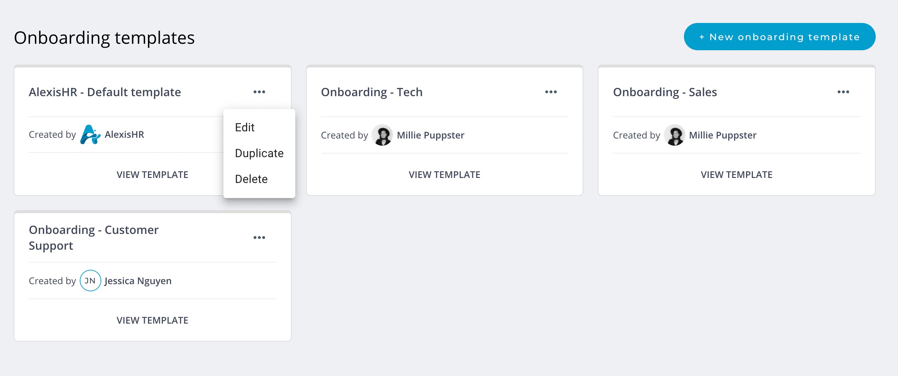The image size is (898, 376).
Task: Click the Onboarding - Sales card title
Action: (x=665, y=92)
